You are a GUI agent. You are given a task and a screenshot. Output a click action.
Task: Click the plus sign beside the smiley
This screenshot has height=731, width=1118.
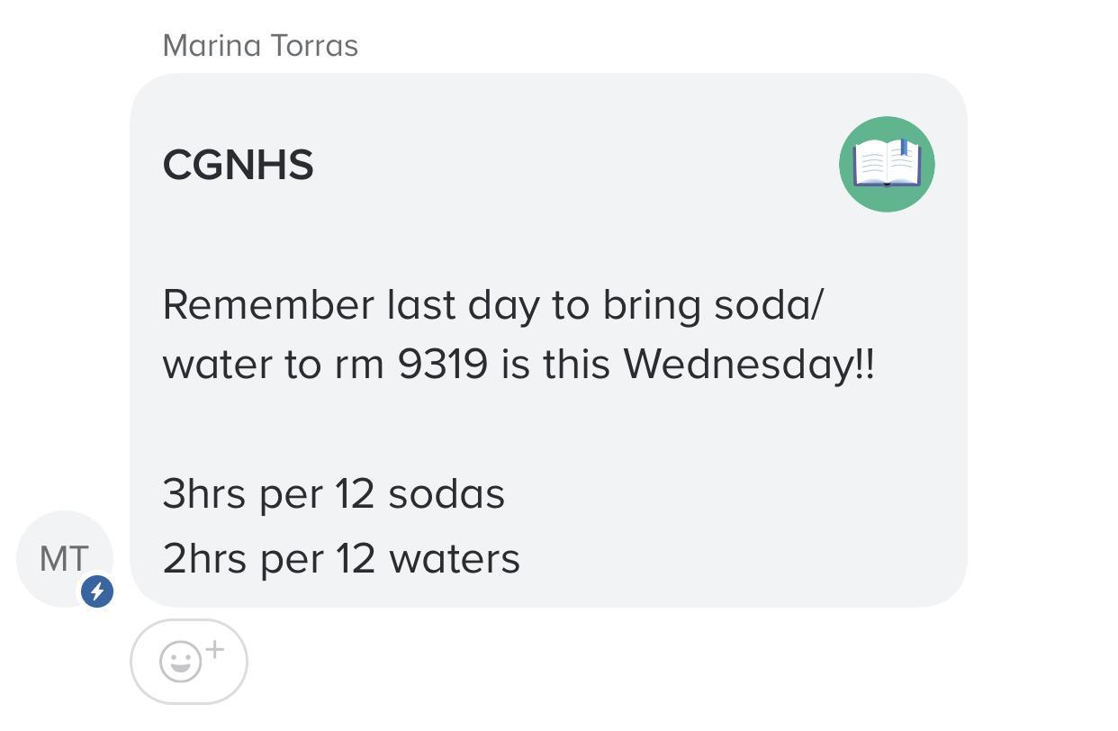coord(214,650)
